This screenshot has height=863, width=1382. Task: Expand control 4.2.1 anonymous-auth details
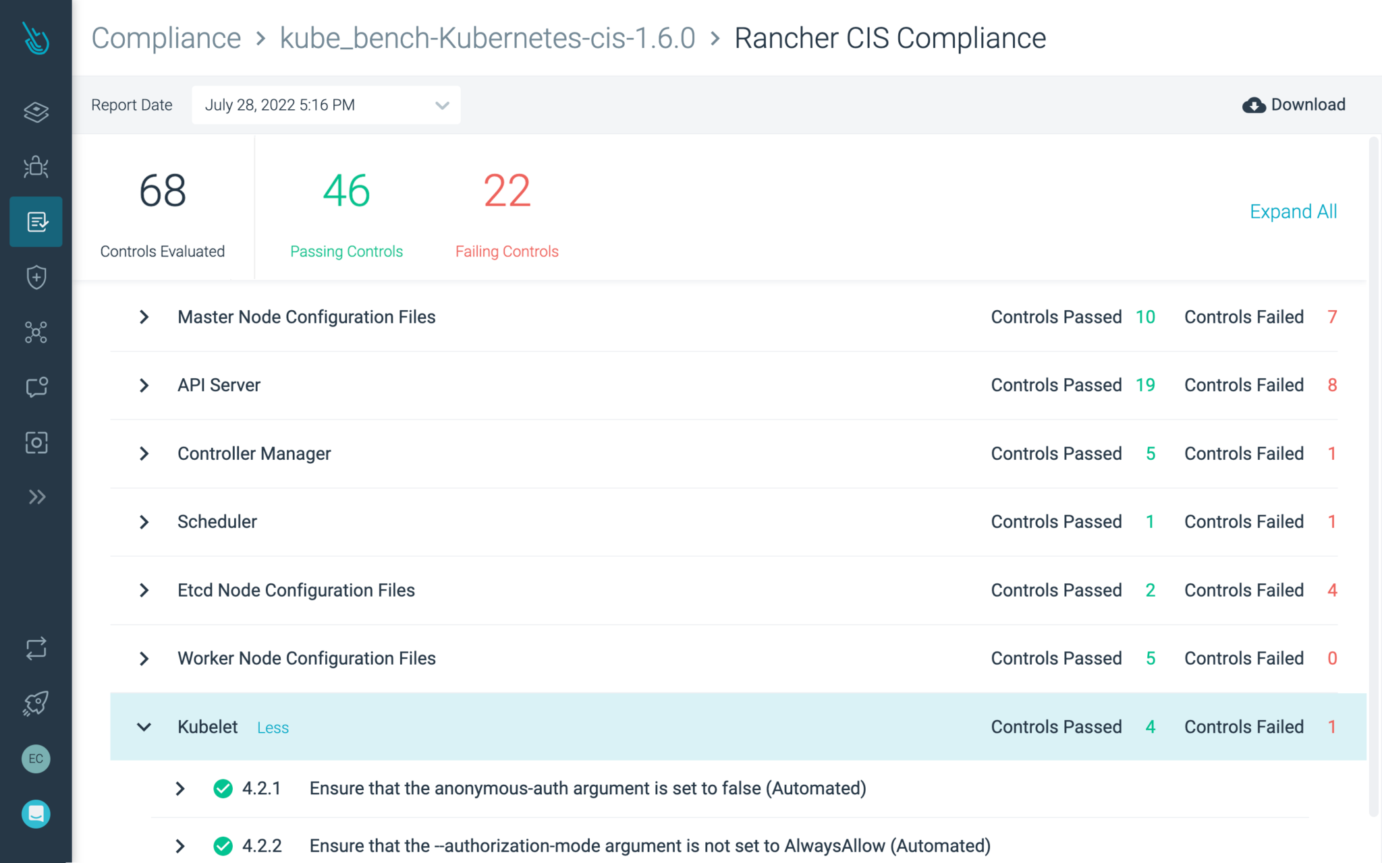pos(179,788)
